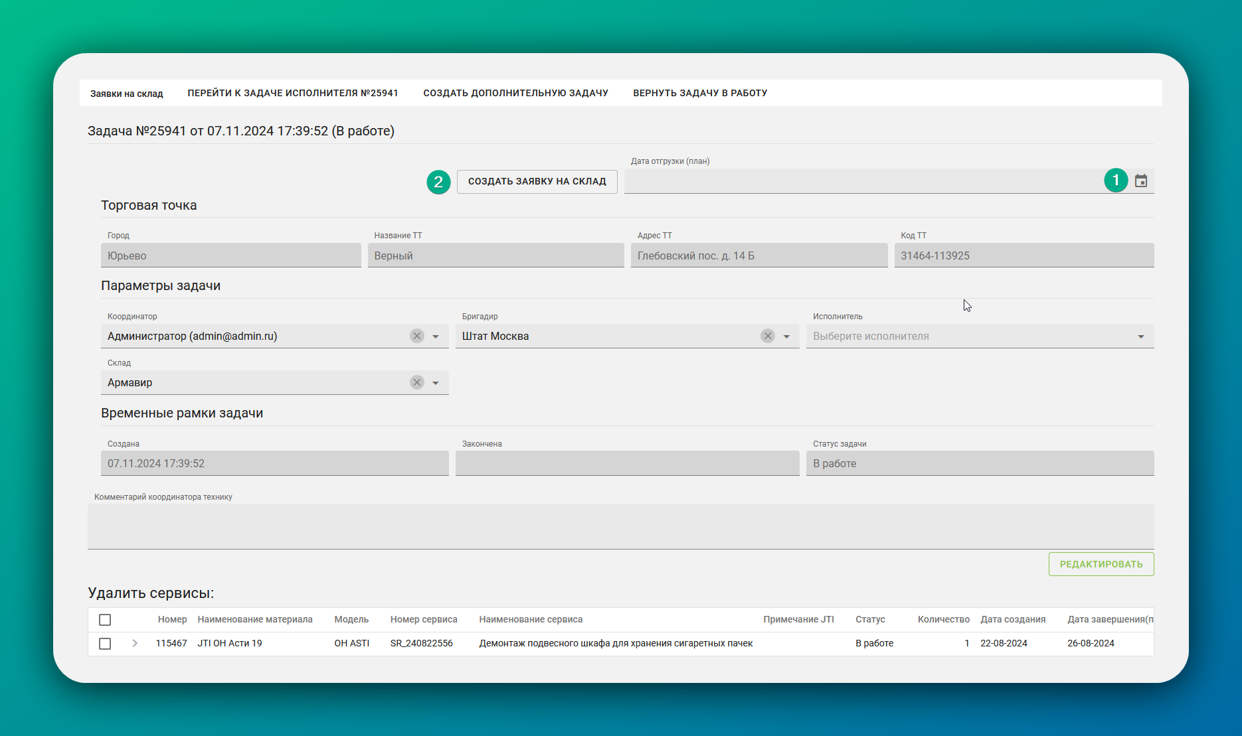Expand the Склад dropdown arrow
Screen dimensions: 1242x736
pos(436,383)
